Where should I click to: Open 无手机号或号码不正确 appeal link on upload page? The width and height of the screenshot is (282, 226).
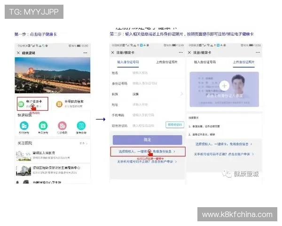coord(224,154)
